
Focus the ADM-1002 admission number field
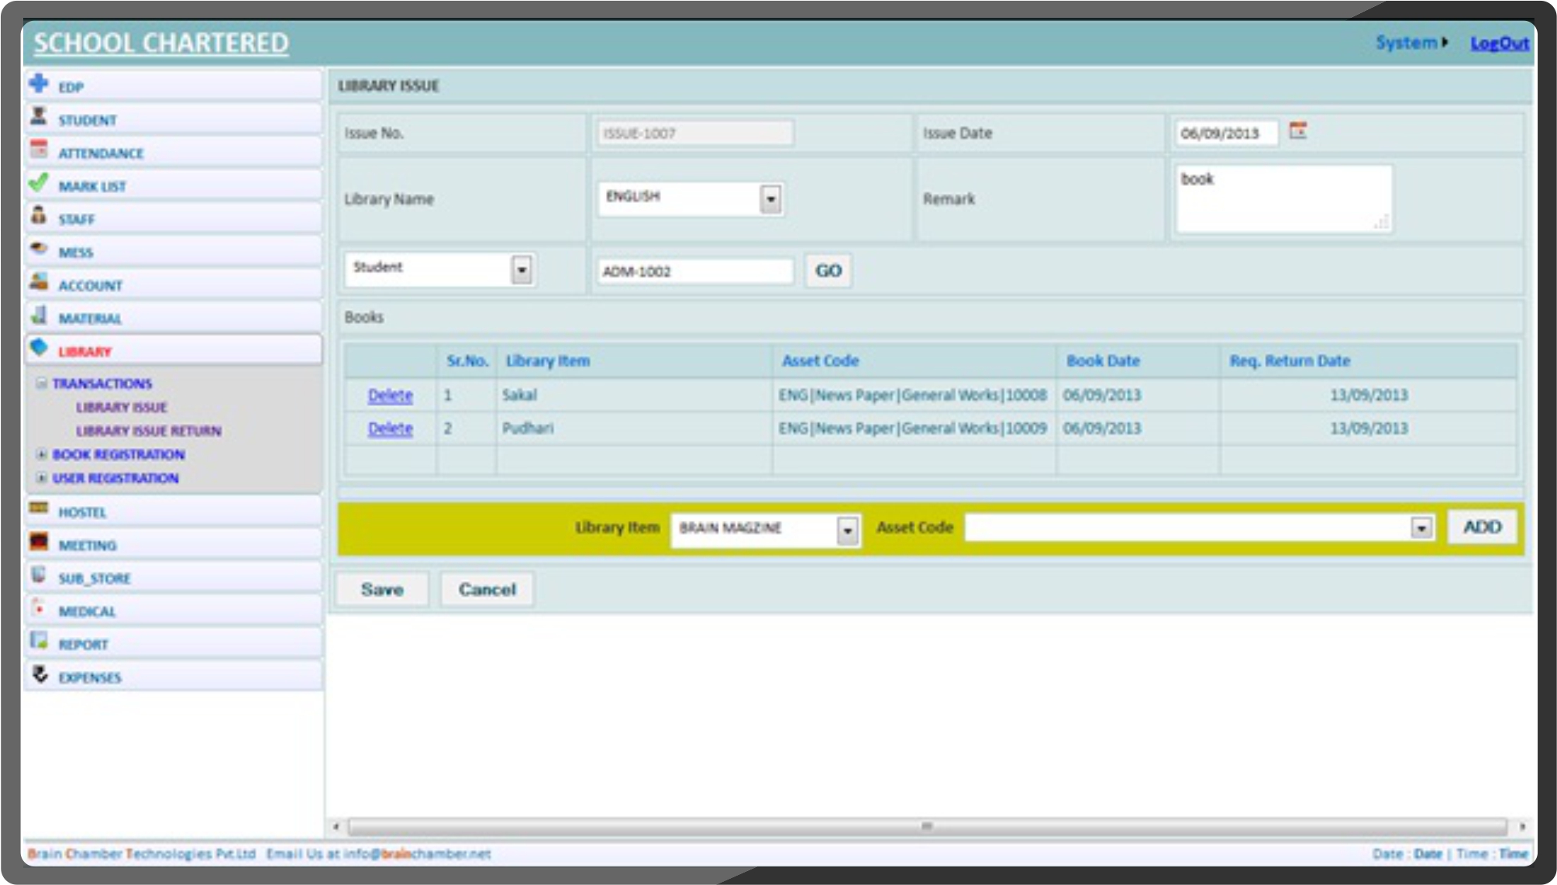[x=695, y=271]
